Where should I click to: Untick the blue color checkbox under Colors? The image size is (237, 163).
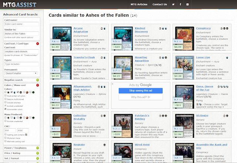click(x=11, y=92)
